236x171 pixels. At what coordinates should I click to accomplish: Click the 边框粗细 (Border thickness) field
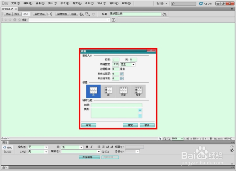[116, 69]
